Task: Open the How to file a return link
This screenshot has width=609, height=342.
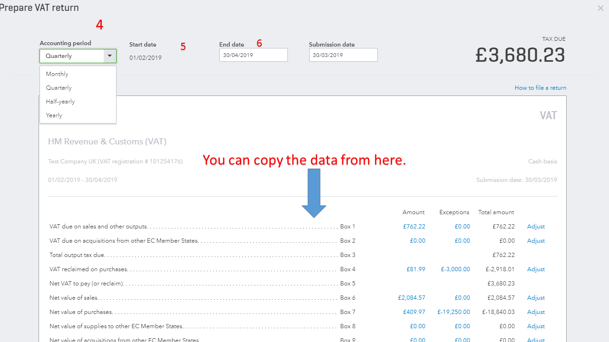Action: [x=540, y=87]
